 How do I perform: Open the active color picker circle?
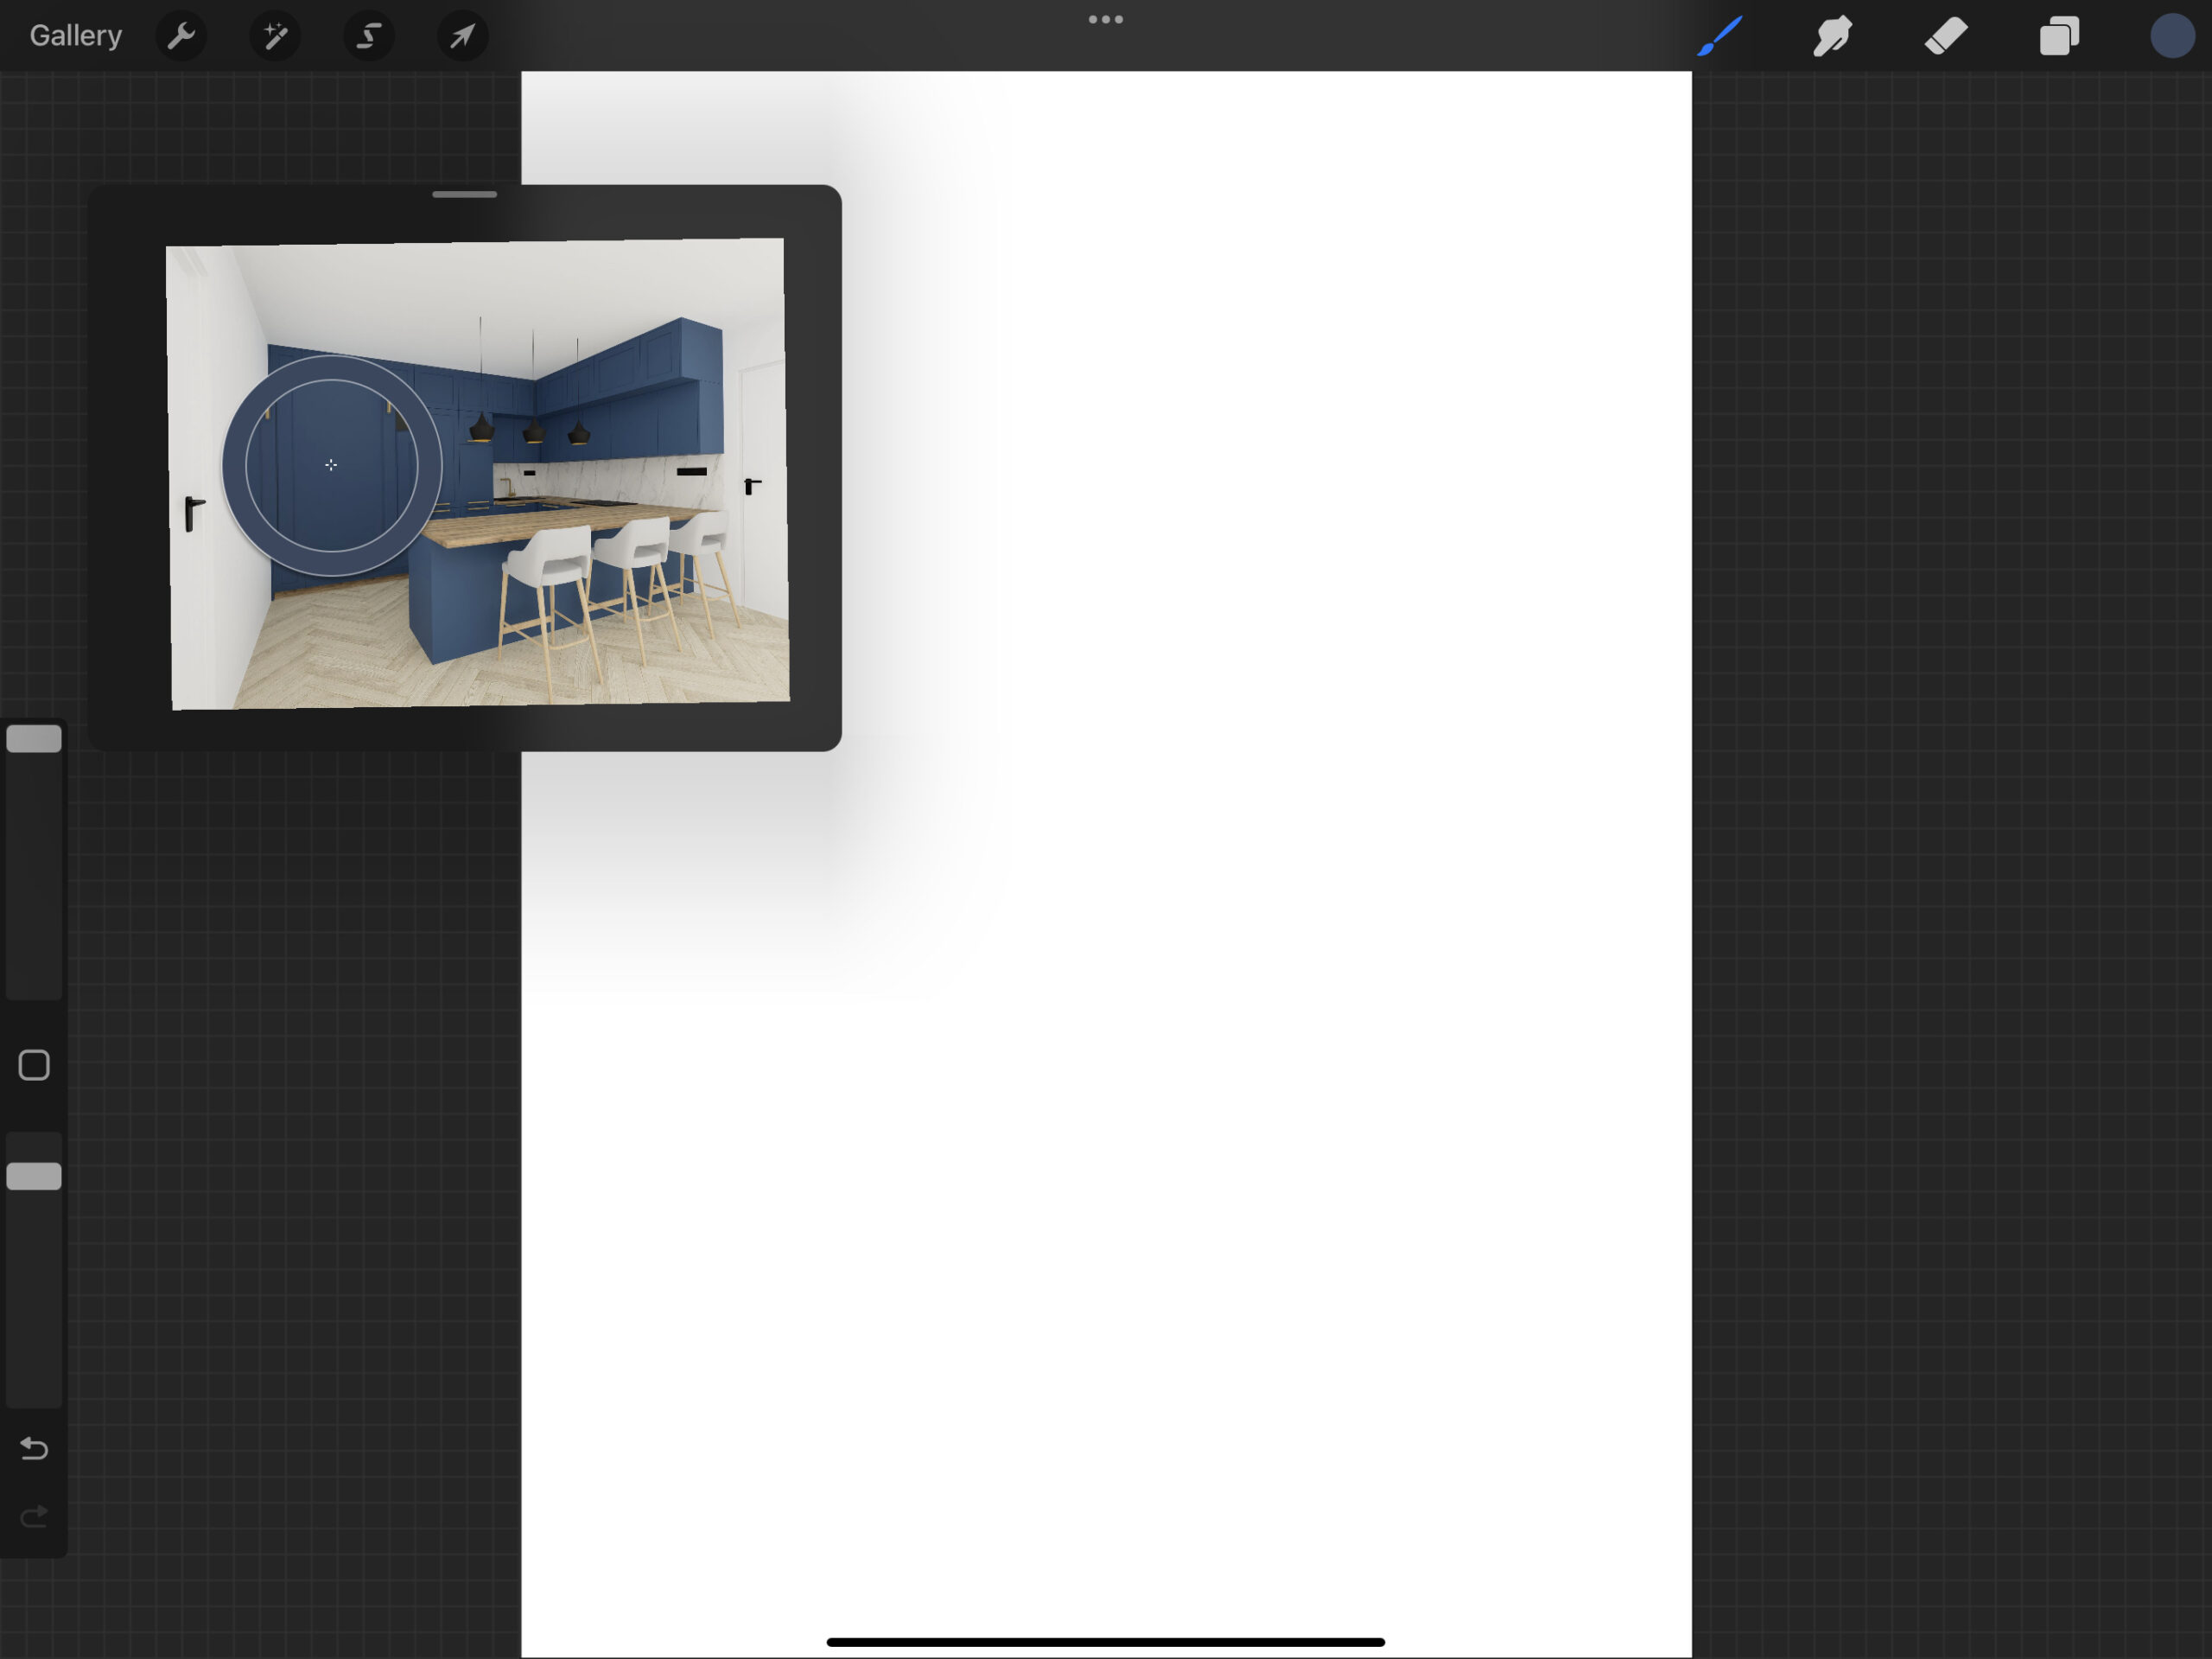(x=2172, y=37)
